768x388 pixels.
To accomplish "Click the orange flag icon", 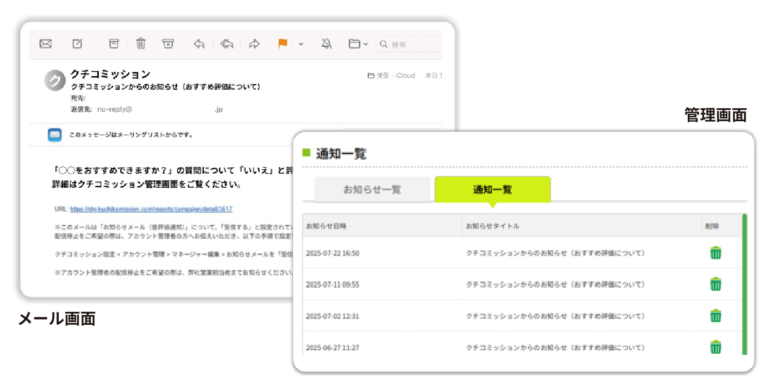I will (283, 44).
